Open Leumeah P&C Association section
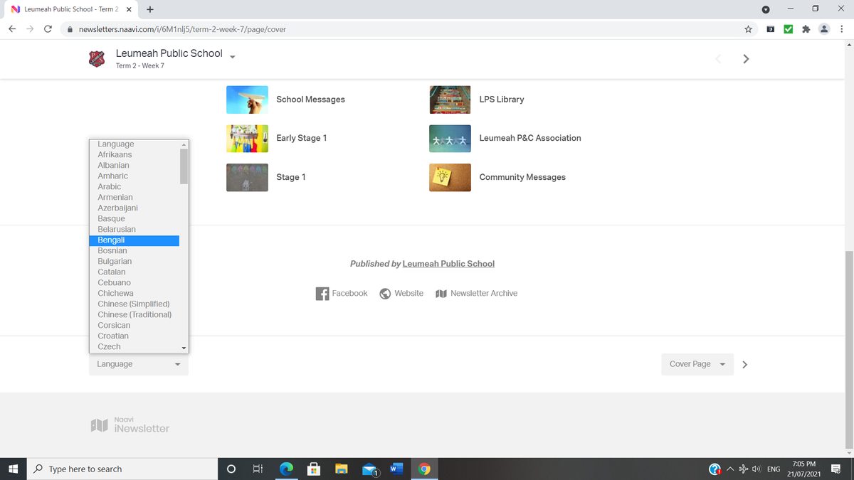854x480 pixels. coord(530,138)
